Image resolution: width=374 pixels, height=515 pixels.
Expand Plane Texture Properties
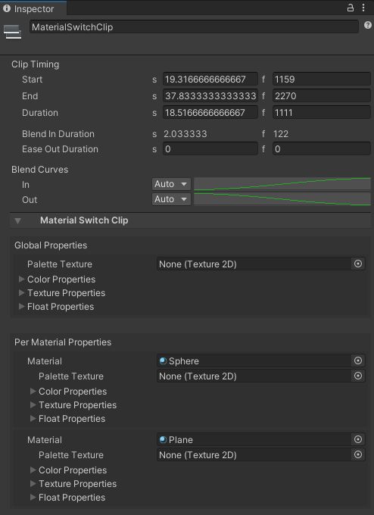coord(33,484)
